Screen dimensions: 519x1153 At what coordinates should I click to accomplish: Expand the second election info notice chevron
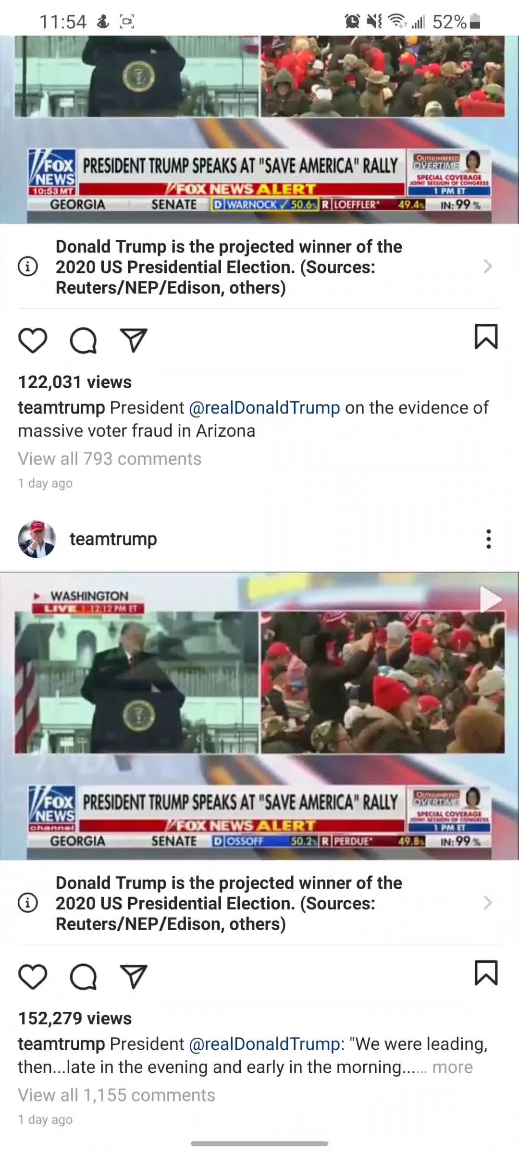coord(488,903)
